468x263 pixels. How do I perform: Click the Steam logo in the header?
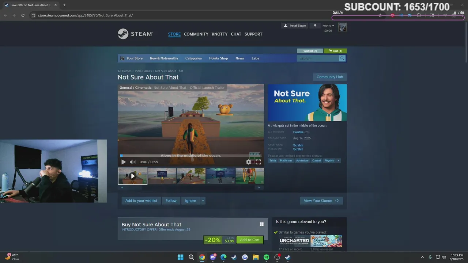point(135,34)
